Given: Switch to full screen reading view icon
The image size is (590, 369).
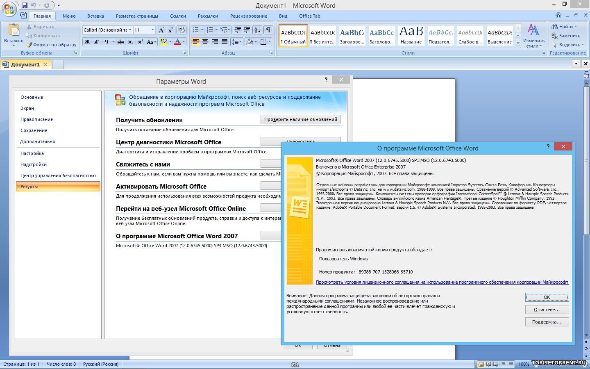Looking at the screenshot, I should tap(489, 364).
